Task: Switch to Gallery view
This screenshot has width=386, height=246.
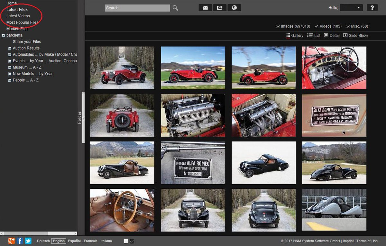Action: coord(295,36)
